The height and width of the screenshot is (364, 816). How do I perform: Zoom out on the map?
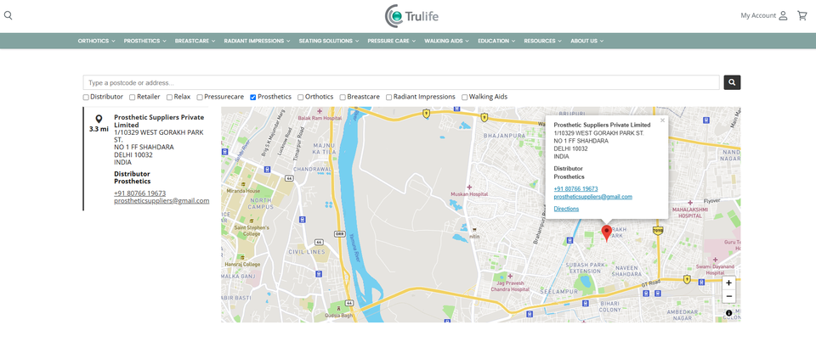point(728,296)
